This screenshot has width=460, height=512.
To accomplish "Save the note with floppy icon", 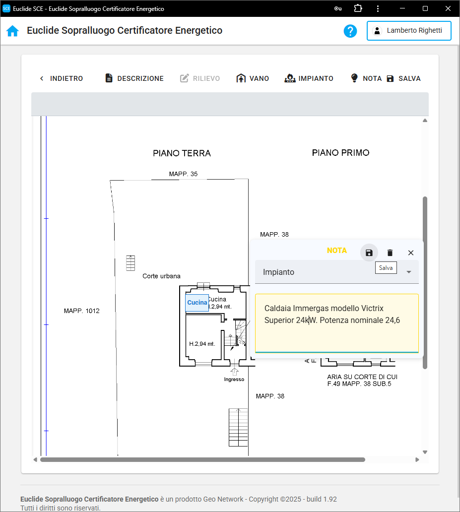I will (369, 253).
